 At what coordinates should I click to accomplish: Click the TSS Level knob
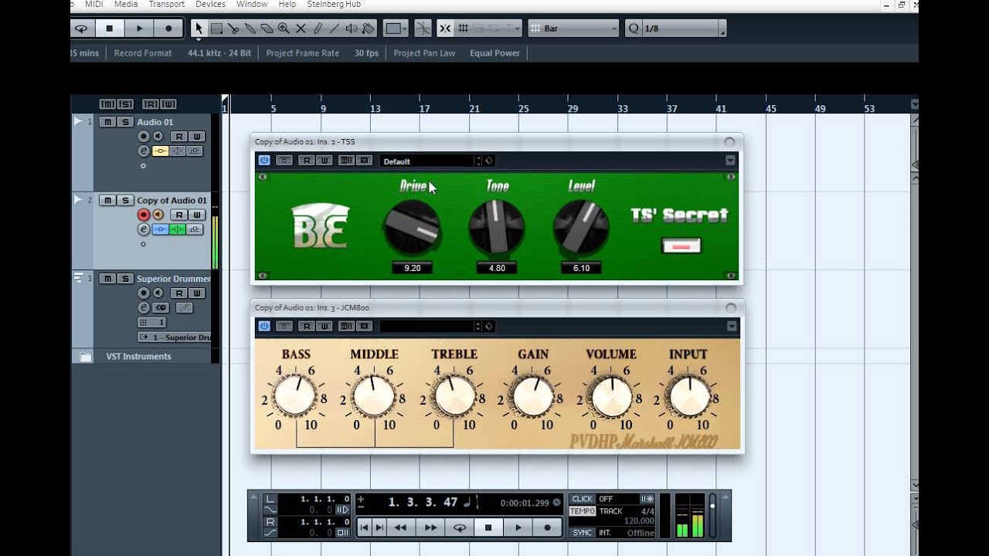pos(581,227)
